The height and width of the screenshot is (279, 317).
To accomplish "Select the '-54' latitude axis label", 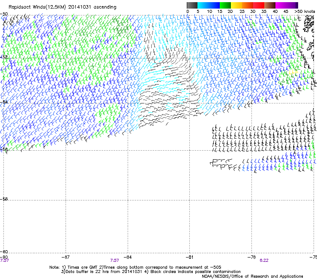I will (4, 102).
